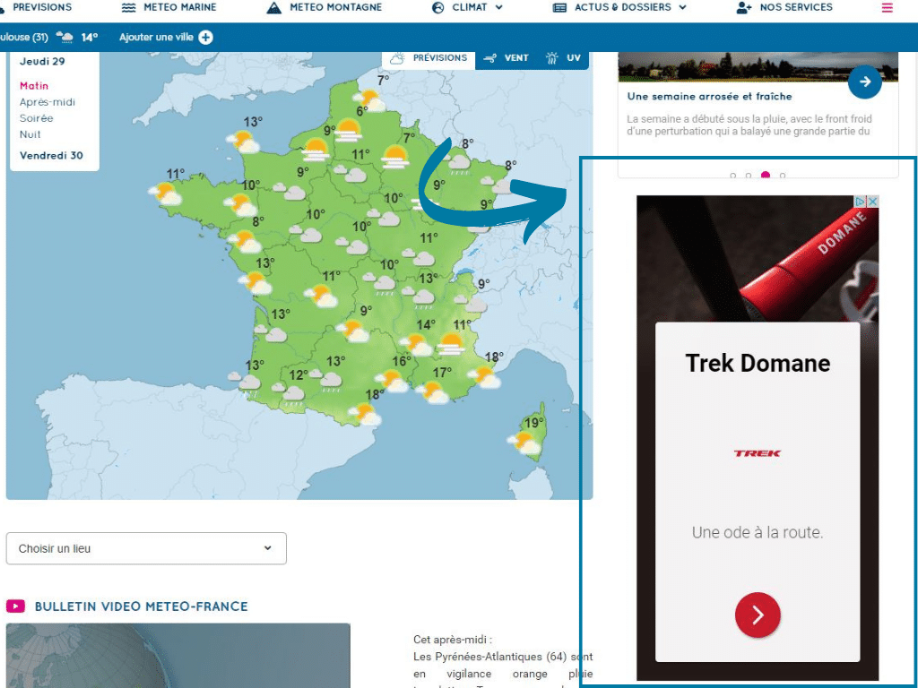This screenshot has height=688, width=918.
Task: Click the bulletin video thumbnail
Action: coord(178,655)
